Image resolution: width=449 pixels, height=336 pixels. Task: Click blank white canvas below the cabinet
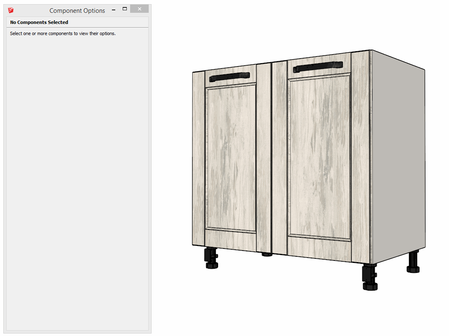[x=289, y=305]
